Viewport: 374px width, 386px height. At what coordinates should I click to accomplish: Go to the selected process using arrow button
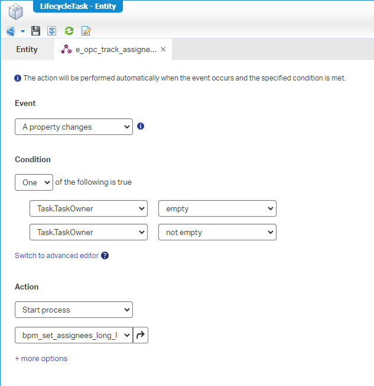tap(141, 336)
